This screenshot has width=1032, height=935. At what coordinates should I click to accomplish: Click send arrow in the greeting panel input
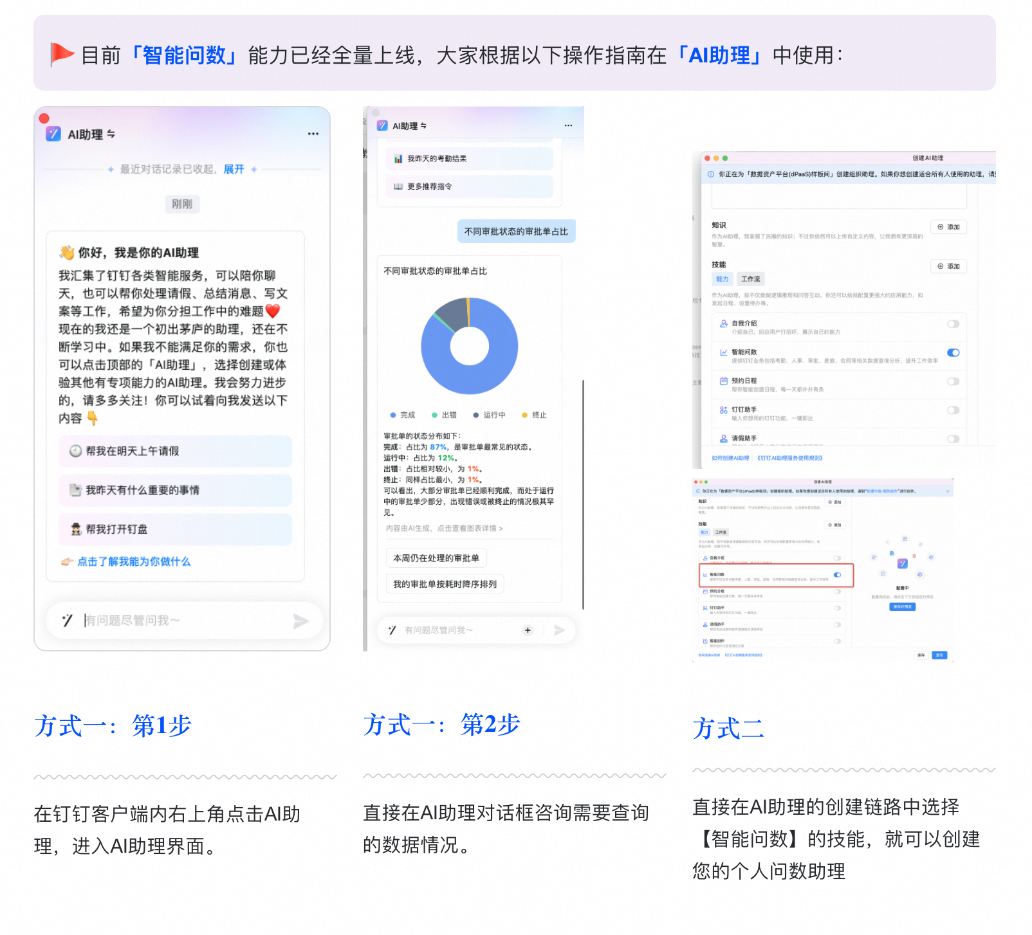[x=300, y=621]
